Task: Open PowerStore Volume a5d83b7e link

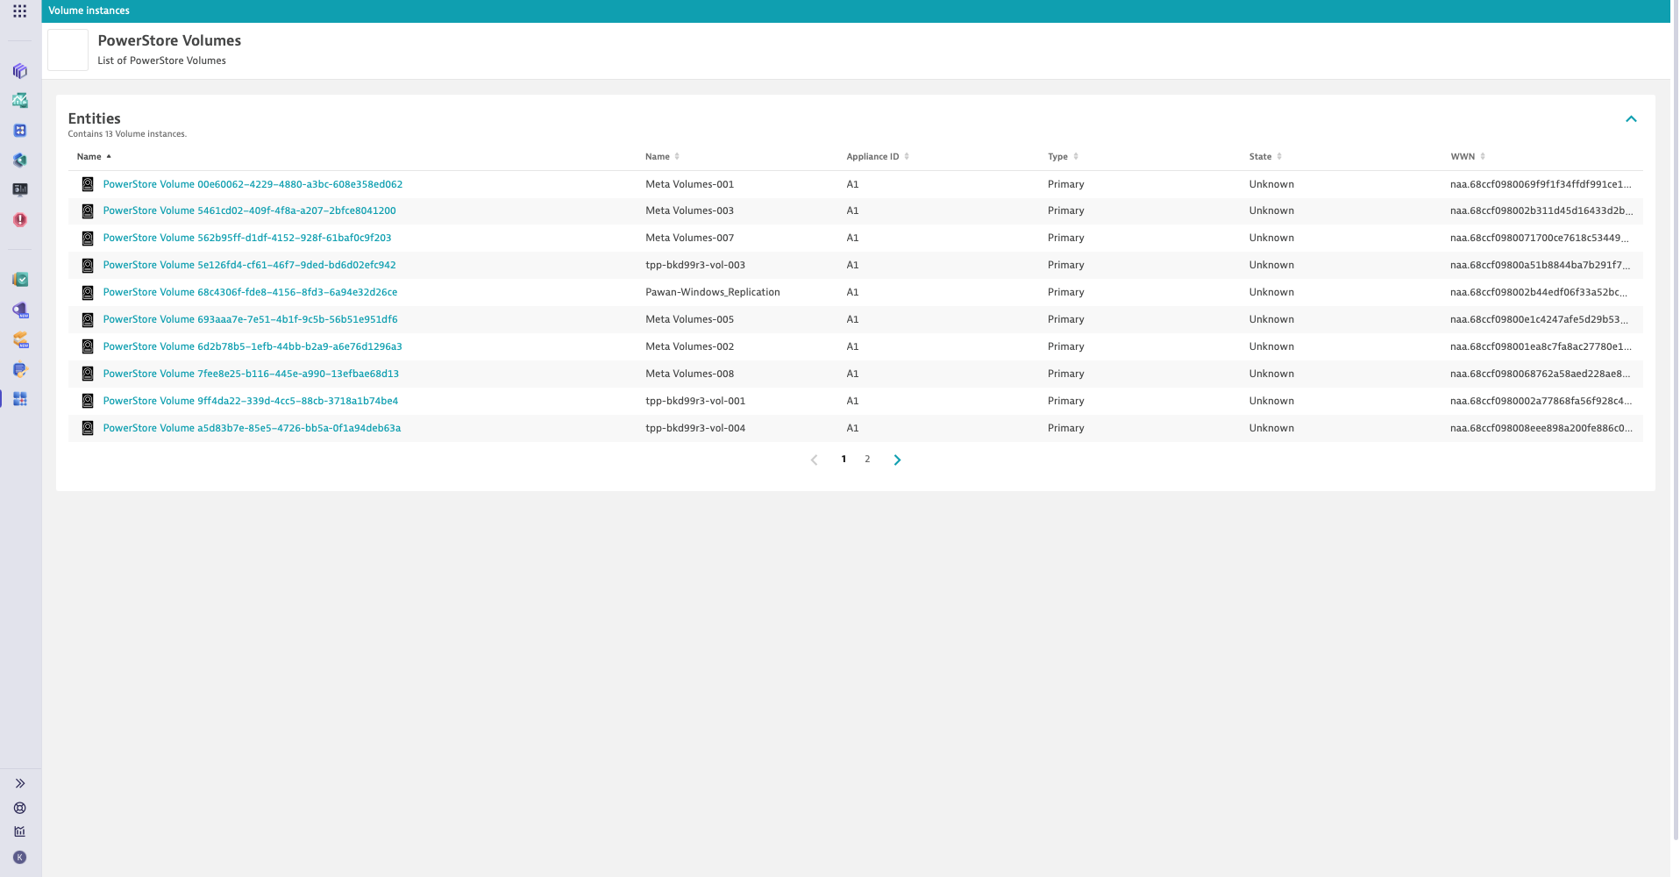Action: pyautogui.click(x=252, y=428)
